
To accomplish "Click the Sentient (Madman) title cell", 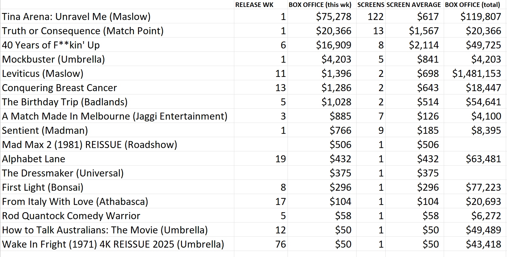I will pyautogui.click(x=117, y=130).
